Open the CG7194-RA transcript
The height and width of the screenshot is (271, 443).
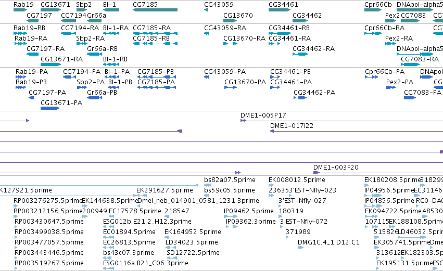68,33
